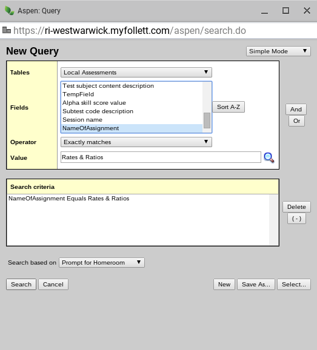This screenshot has height=350, width=317.
Task: Click the Fields list scrollbar thumb
Action: coord(207,121)
